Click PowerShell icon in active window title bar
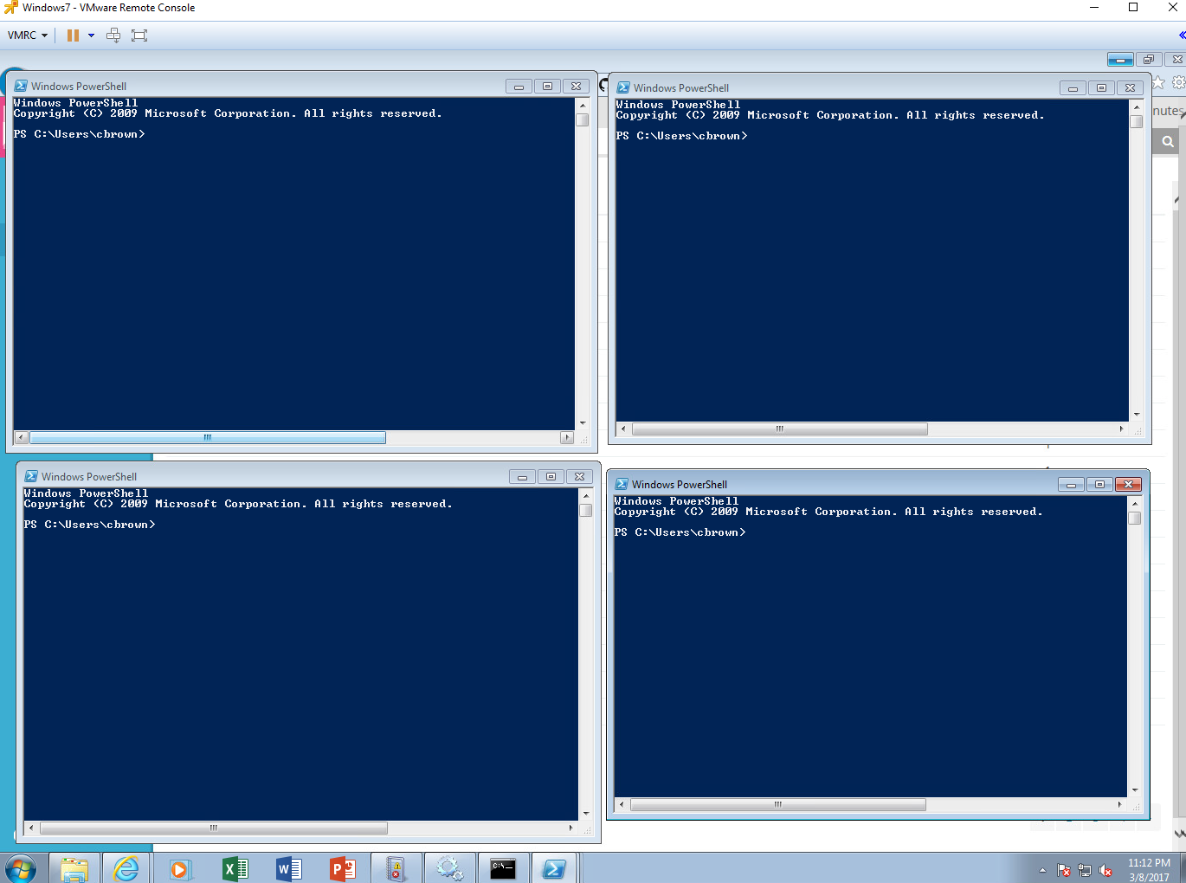Screen dimensions: 1186x883 [622, 484]
